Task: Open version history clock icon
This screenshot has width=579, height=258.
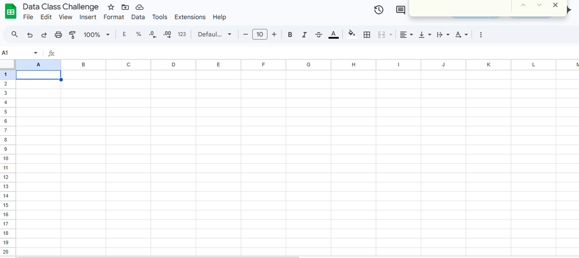Action: click(379, 10)
